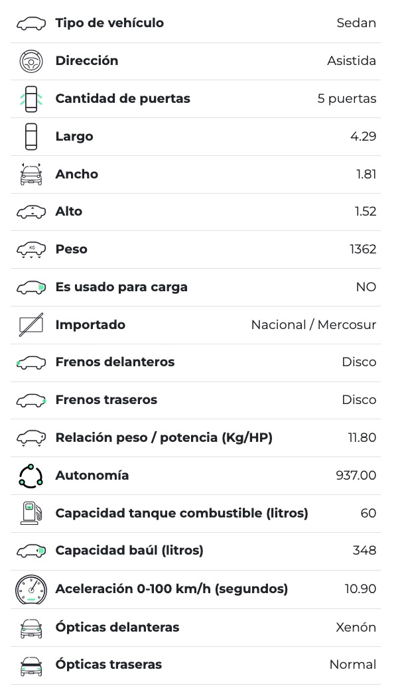Click the circular Autonomía range icon
The width and height of the screenshot is (406, 690).
[31, 476]
